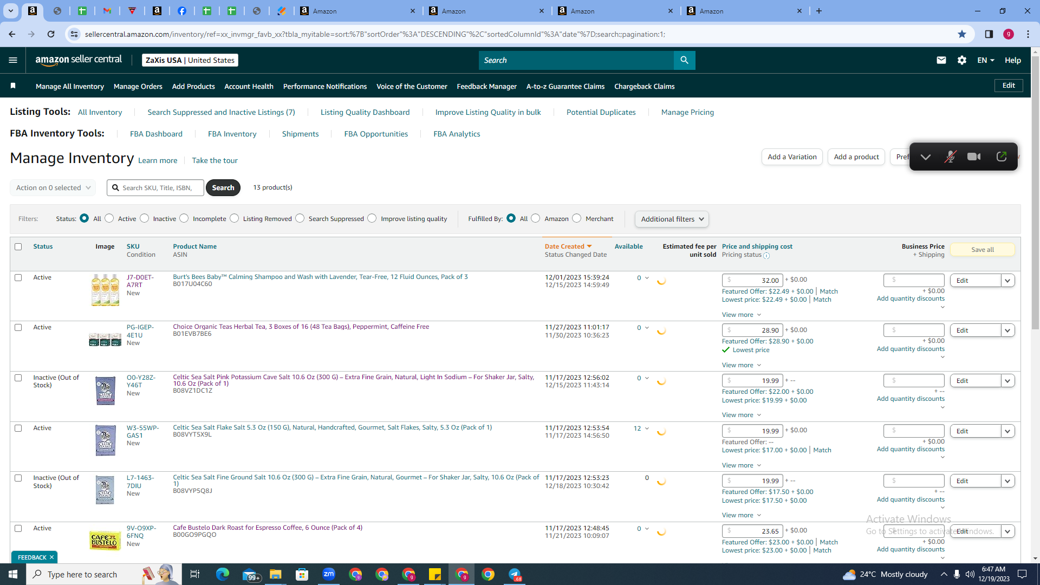Select Fulfilled By Amazon radio button
Image resolution: width=1040 pixels, height=585 pixels.
click(x=536, y=218)
